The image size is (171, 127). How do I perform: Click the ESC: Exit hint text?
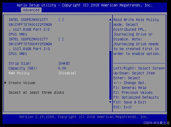tap(123, 107)
